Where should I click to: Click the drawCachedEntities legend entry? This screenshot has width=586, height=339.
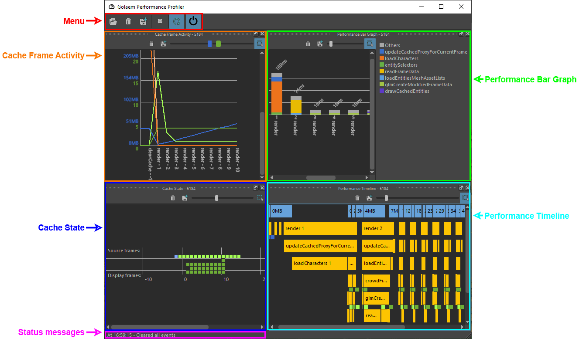[404, 91]
